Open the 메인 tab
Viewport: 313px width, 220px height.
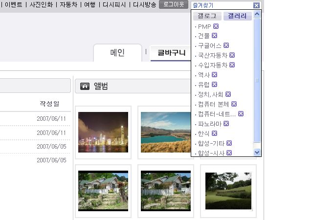click(x=117, y=53)
